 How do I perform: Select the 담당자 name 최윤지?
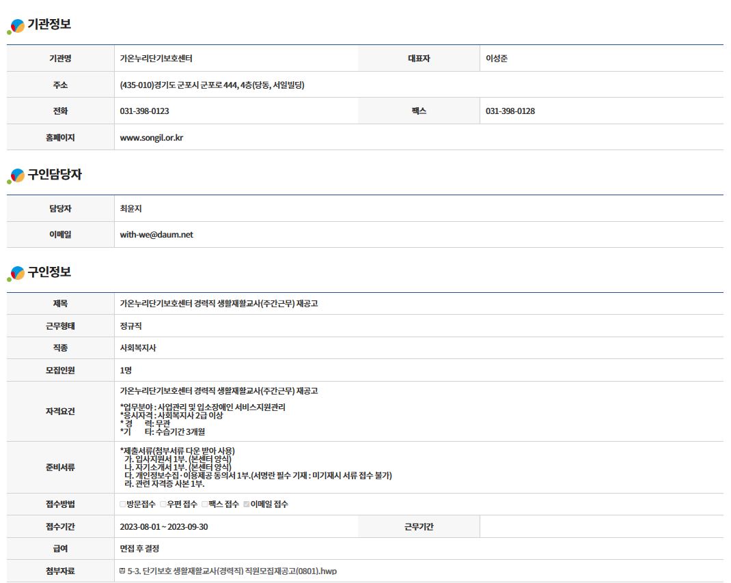pyautogui.click(x=130, y=209)
